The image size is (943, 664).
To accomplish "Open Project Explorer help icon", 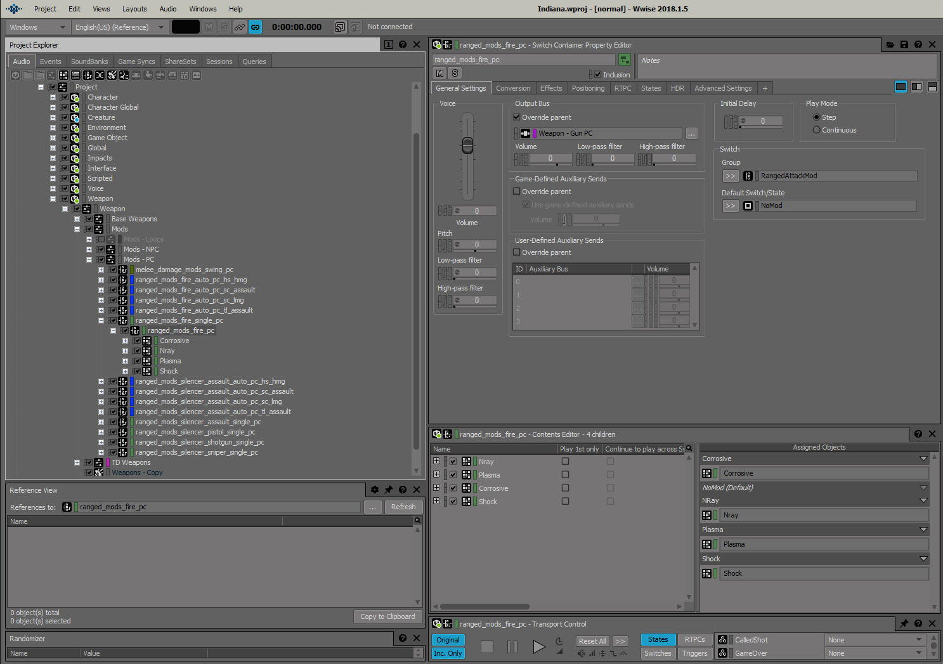I will 403,45.
